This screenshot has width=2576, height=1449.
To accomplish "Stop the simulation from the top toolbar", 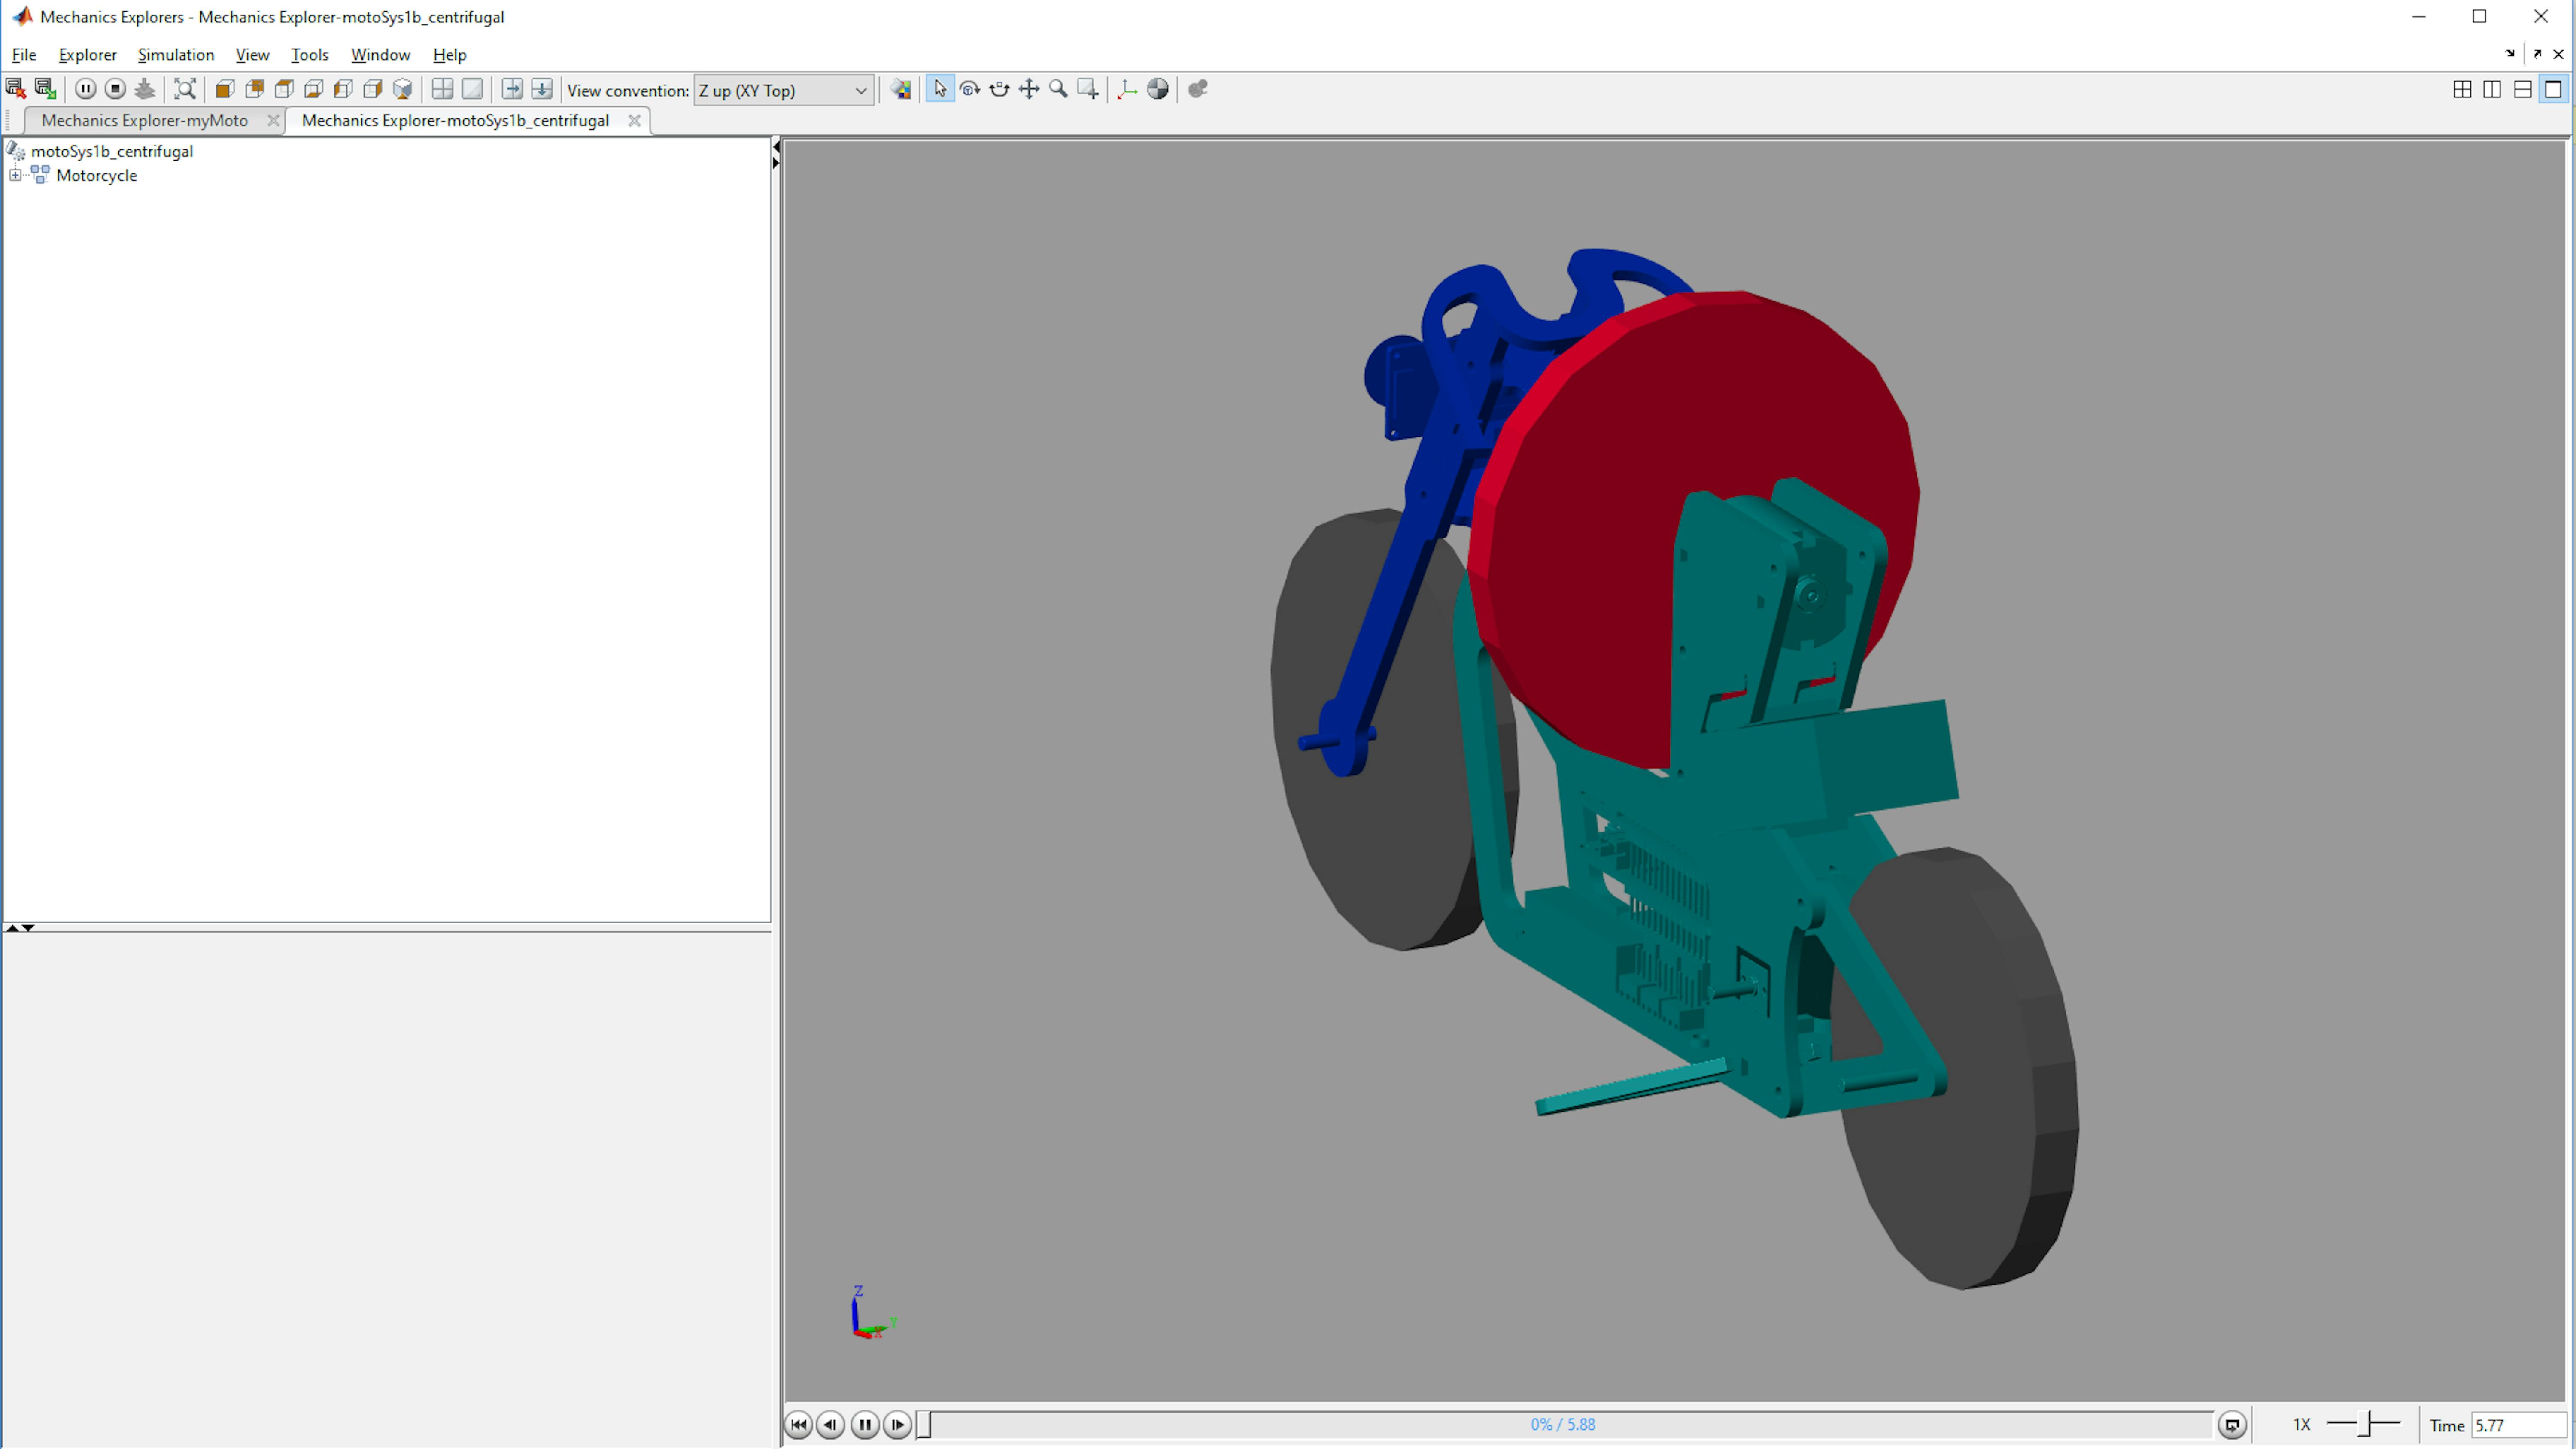I will (x=115, y=89).
